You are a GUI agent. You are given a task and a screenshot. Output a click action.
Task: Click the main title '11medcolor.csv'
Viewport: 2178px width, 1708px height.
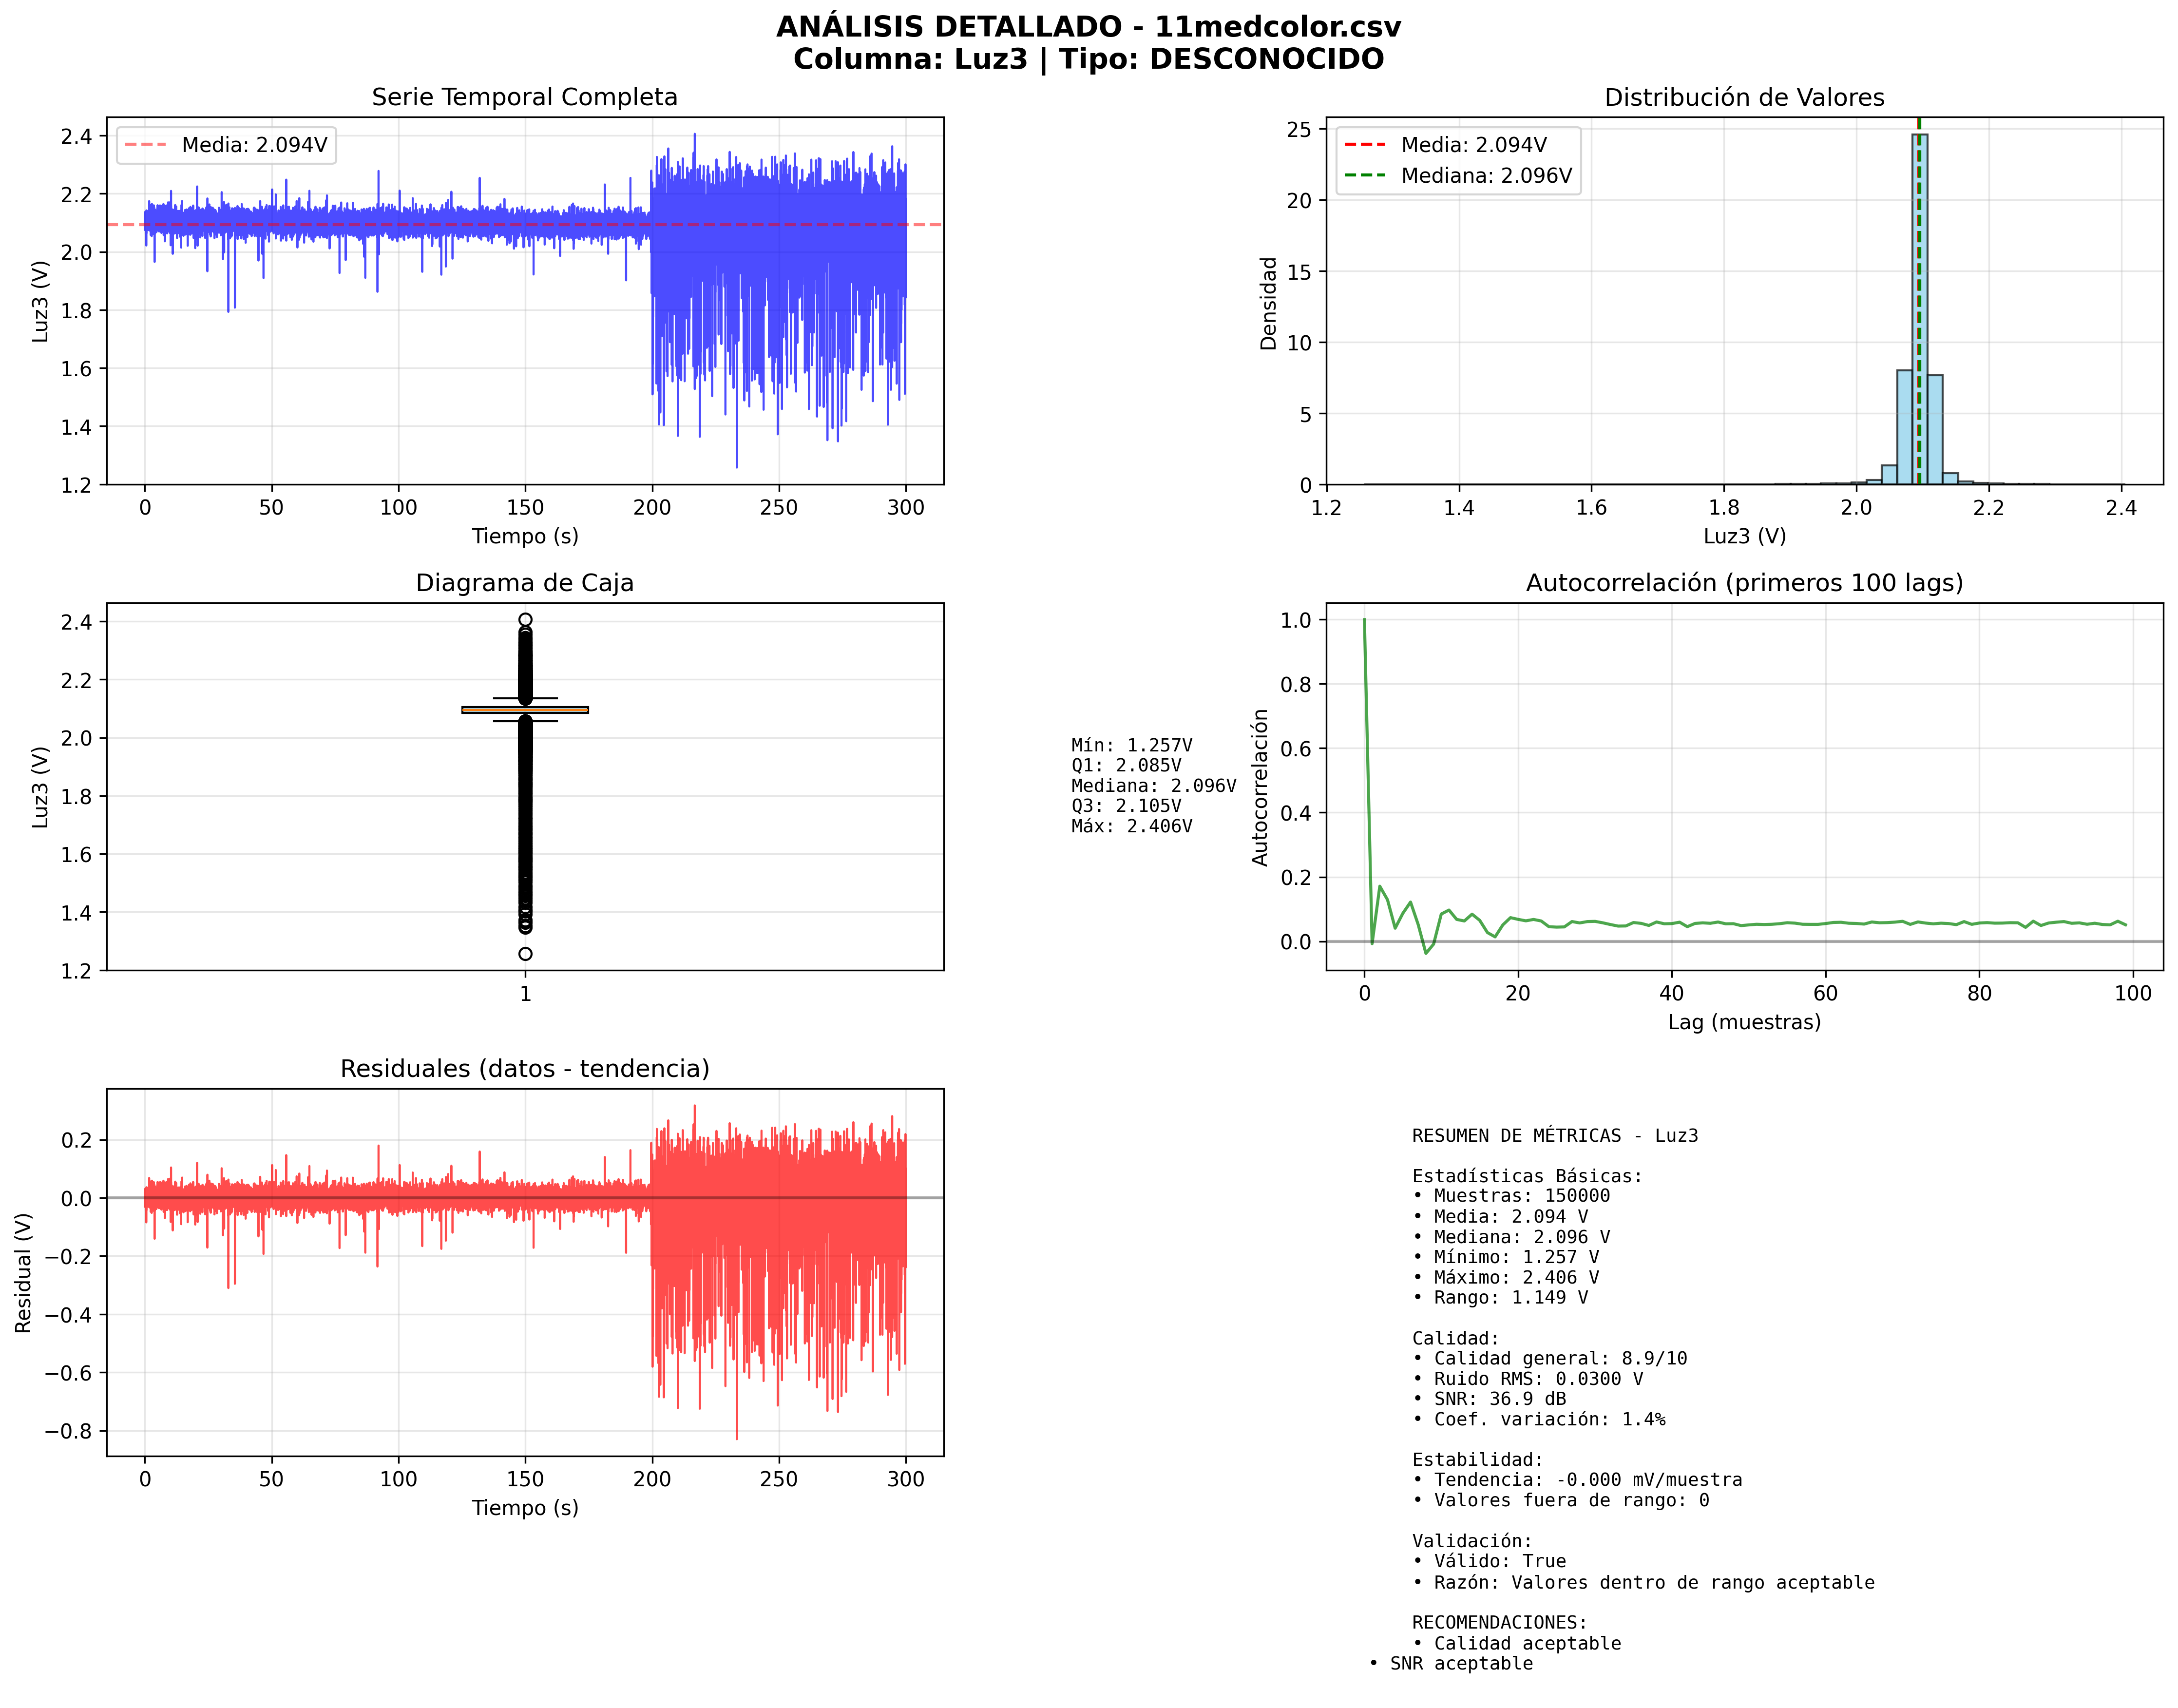(x=1277, y=27)
